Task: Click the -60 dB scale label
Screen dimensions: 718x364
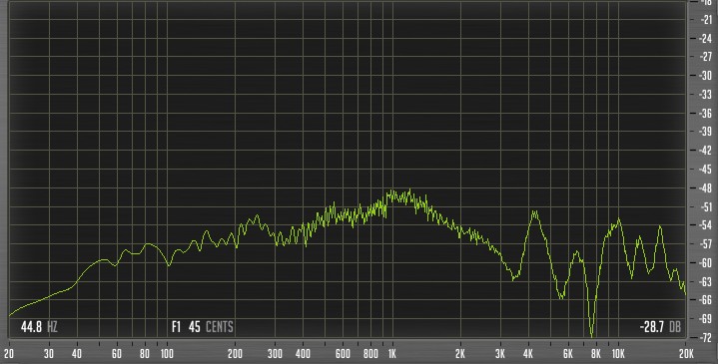Action: coord(706,262)
